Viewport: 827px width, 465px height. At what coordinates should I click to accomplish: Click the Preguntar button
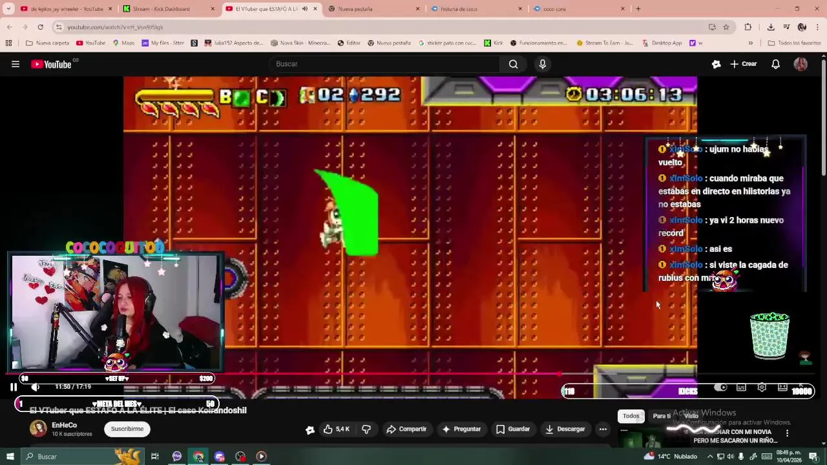point(461,429)
